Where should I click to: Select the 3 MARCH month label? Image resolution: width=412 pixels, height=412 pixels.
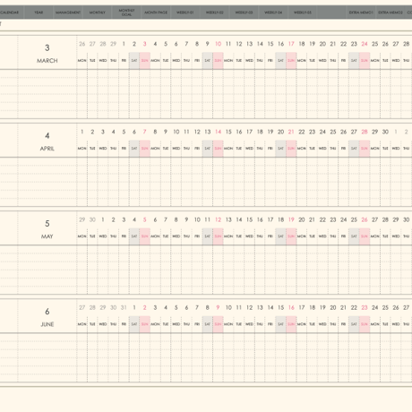click(47, 54)
